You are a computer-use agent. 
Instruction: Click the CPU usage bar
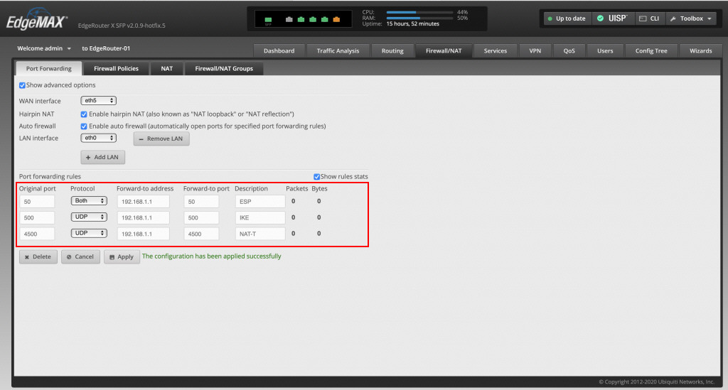pyautogui.click(x=419, y=13)
